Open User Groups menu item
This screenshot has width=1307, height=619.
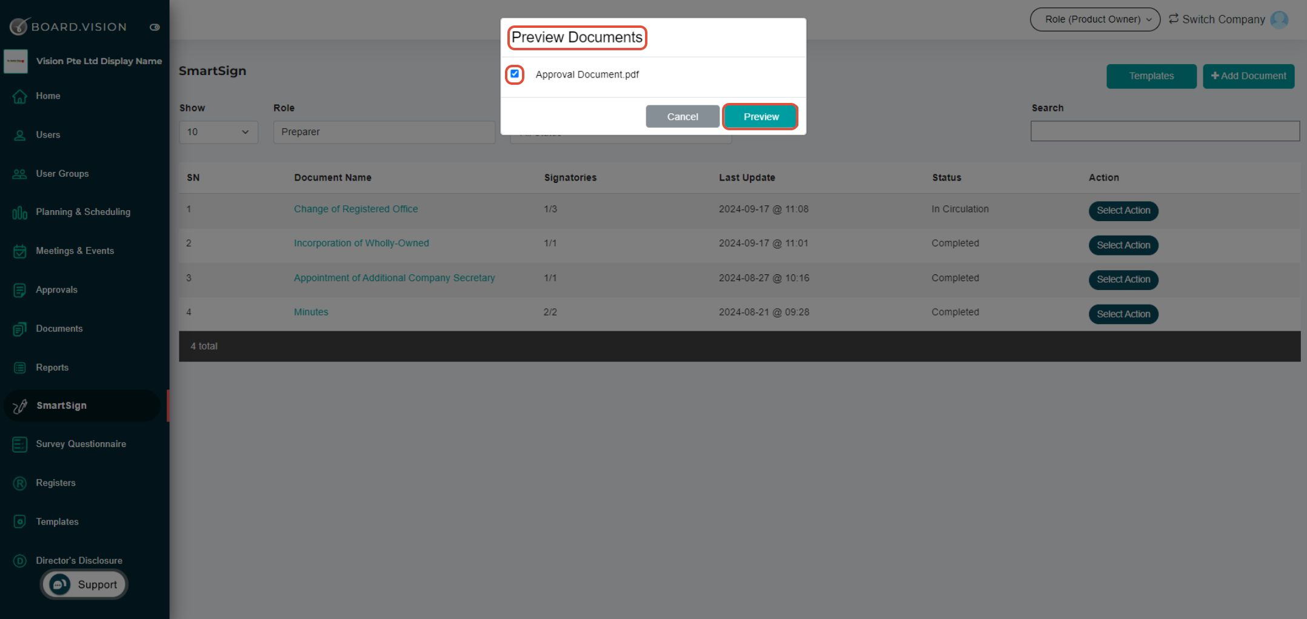(62, 173)
